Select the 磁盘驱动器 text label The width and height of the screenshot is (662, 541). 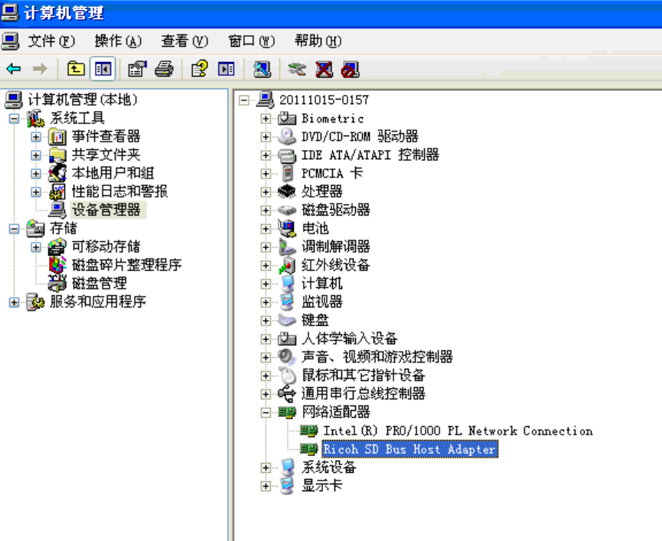[x=336, y=210]
